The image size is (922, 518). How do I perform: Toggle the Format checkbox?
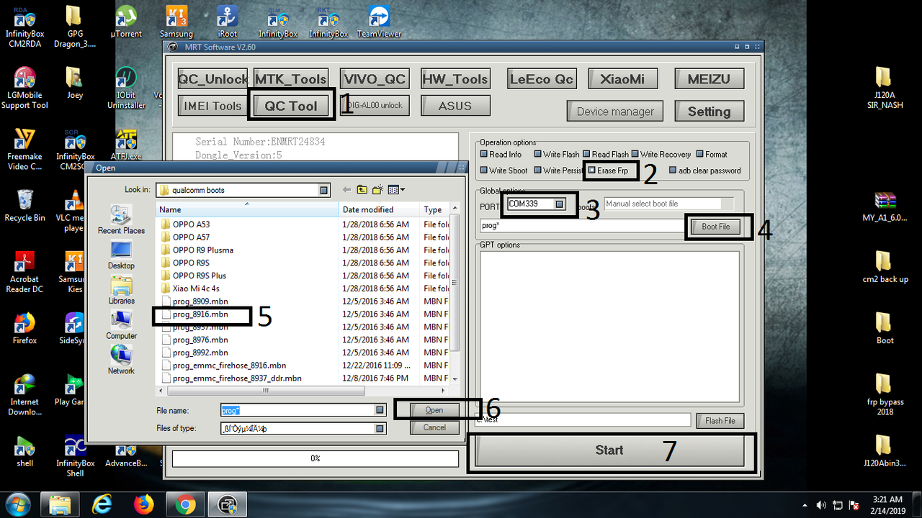pos(701,154)
